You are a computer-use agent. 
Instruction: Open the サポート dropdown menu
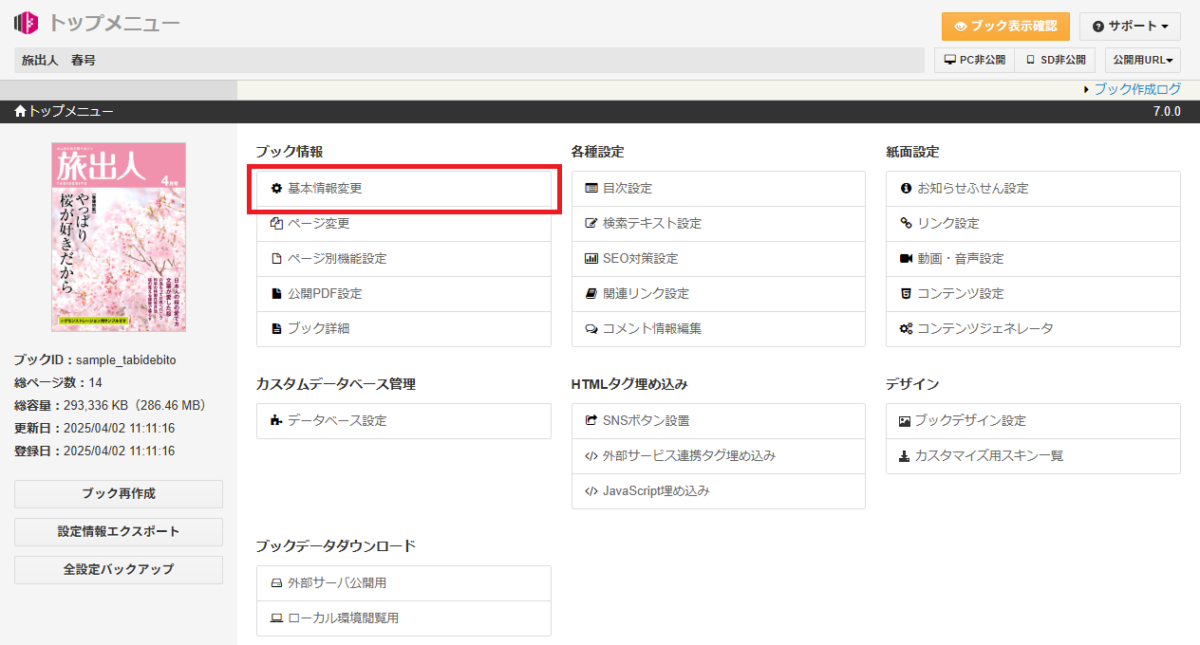1130,27
